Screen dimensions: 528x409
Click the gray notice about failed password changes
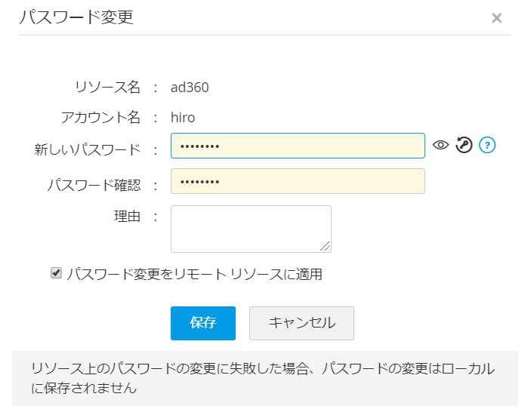pyautogui.click(x=264, y=378)
